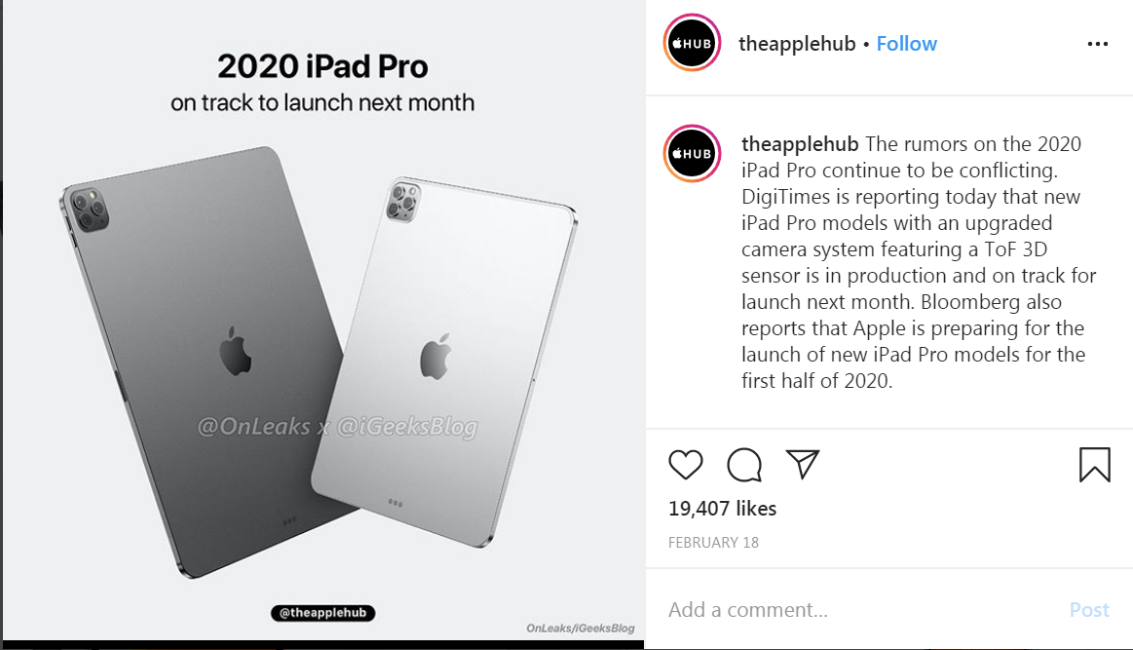Viewport: 1133px width, 650px height.
Task: Open theapplehub username in the post header
Action: click(797, 44)
